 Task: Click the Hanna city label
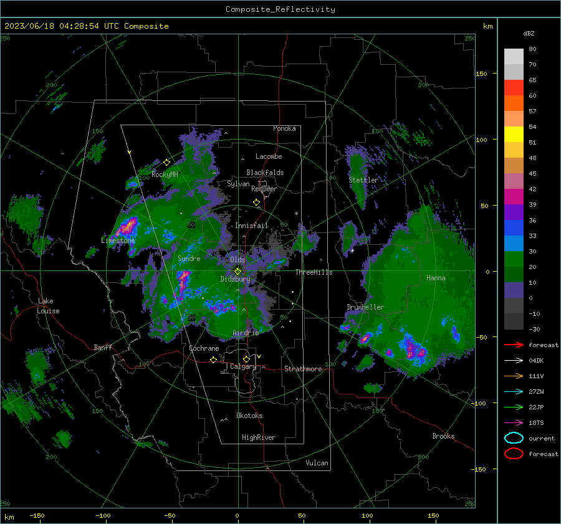point(436,278)
